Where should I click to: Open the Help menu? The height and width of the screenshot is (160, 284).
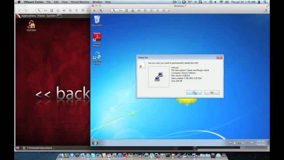click(108, 2)
